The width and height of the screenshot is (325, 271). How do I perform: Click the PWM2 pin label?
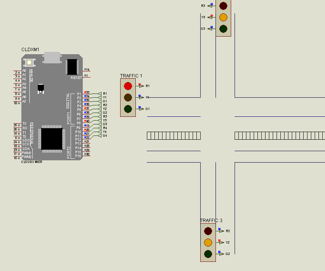27,157
